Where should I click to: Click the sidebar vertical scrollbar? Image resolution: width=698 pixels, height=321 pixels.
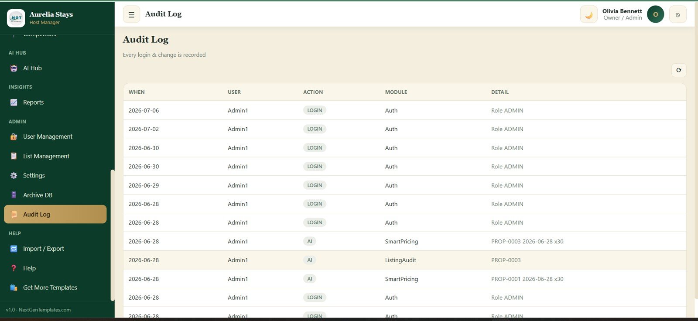click(x=113, y=235)
